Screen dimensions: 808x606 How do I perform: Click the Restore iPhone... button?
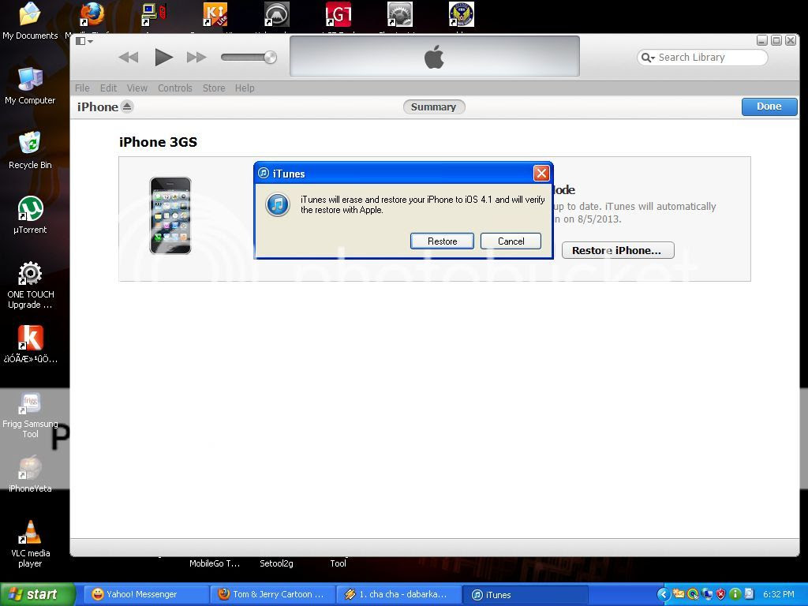click(617, 250)
